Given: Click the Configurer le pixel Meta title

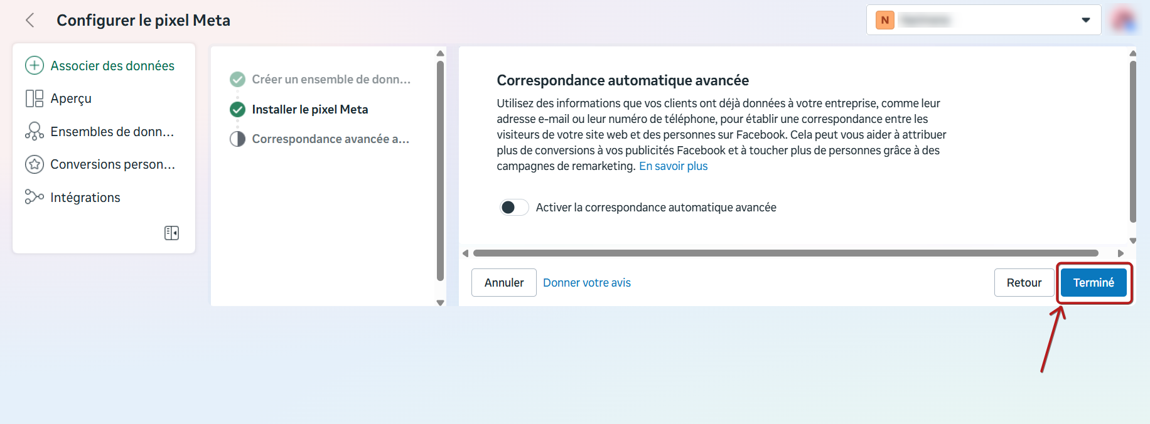Looking at the screenshot, I should pos(143,20).
